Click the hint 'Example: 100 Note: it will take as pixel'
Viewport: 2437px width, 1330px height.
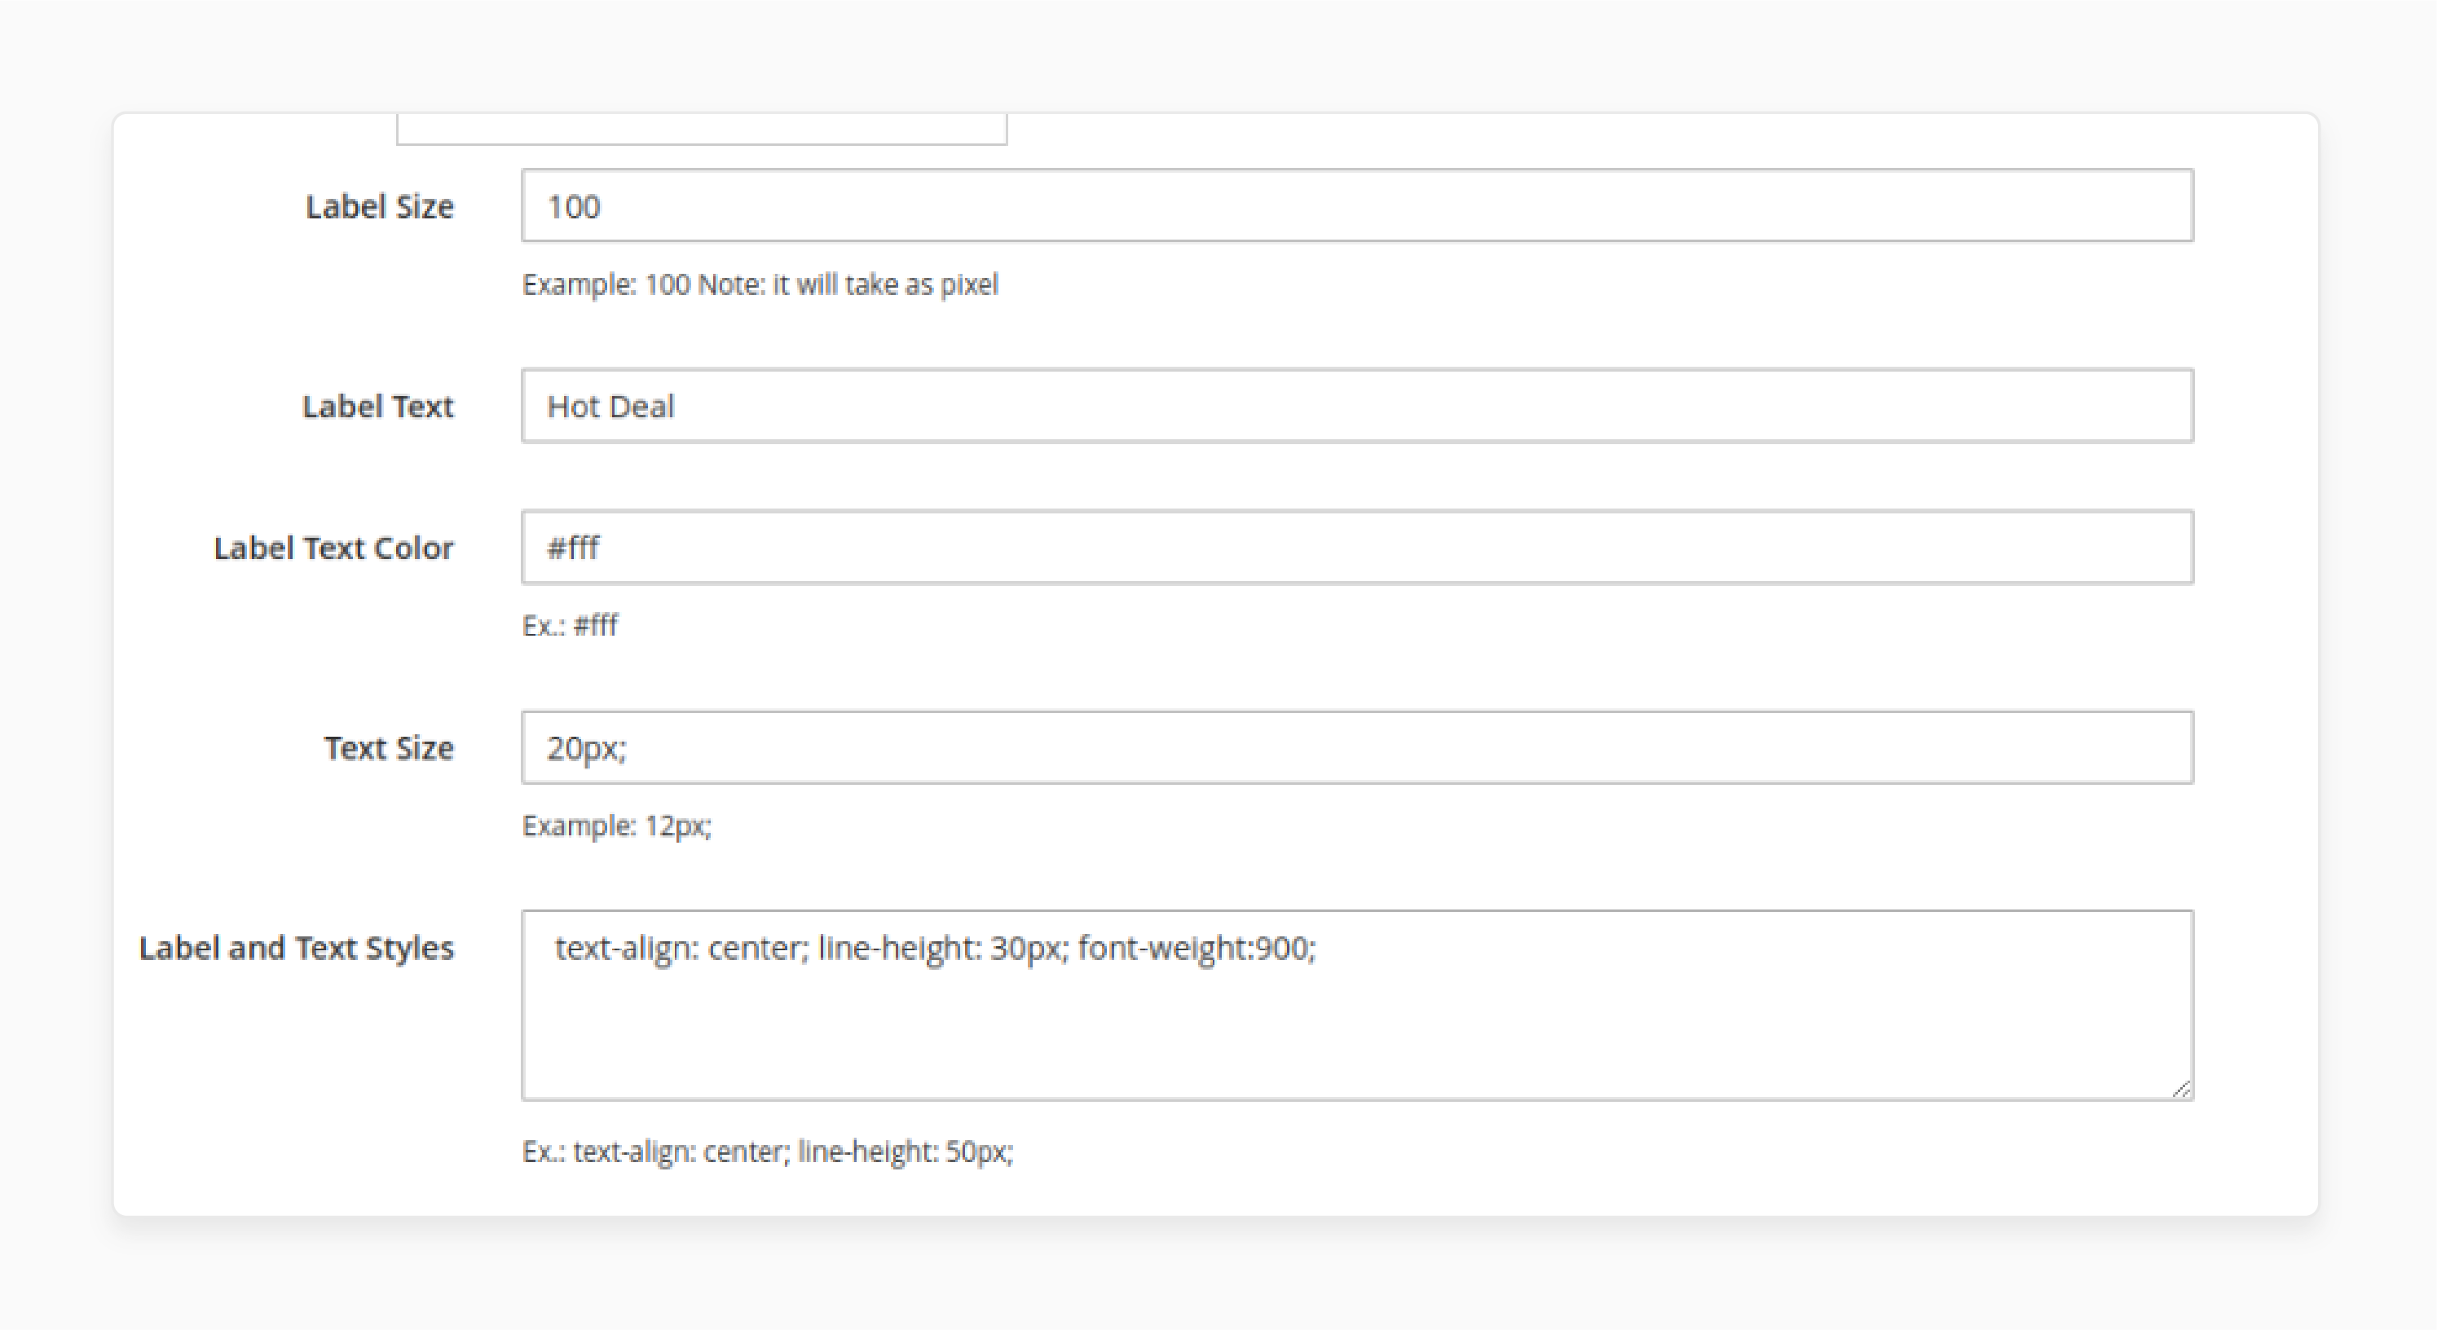(x=760, y=284)
